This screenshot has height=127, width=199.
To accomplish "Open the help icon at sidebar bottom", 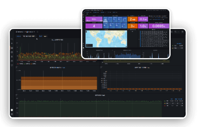I will pos(12,114).
